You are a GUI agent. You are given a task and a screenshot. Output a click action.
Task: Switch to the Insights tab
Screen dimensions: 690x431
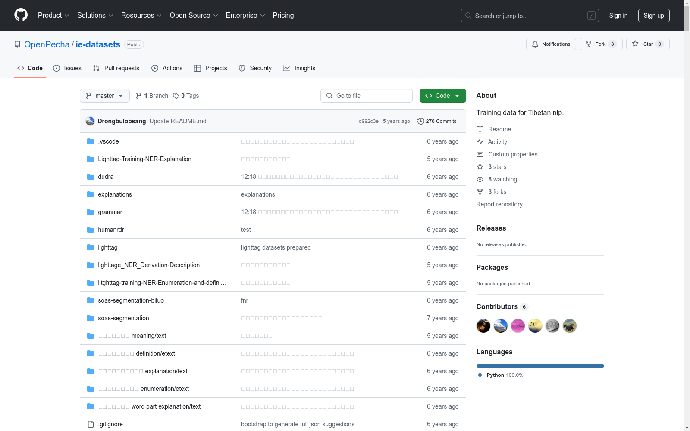pyautogui.click(x=299, y=68)
